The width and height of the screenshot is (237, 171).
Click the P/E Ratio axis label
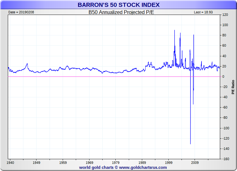[233, 87]
